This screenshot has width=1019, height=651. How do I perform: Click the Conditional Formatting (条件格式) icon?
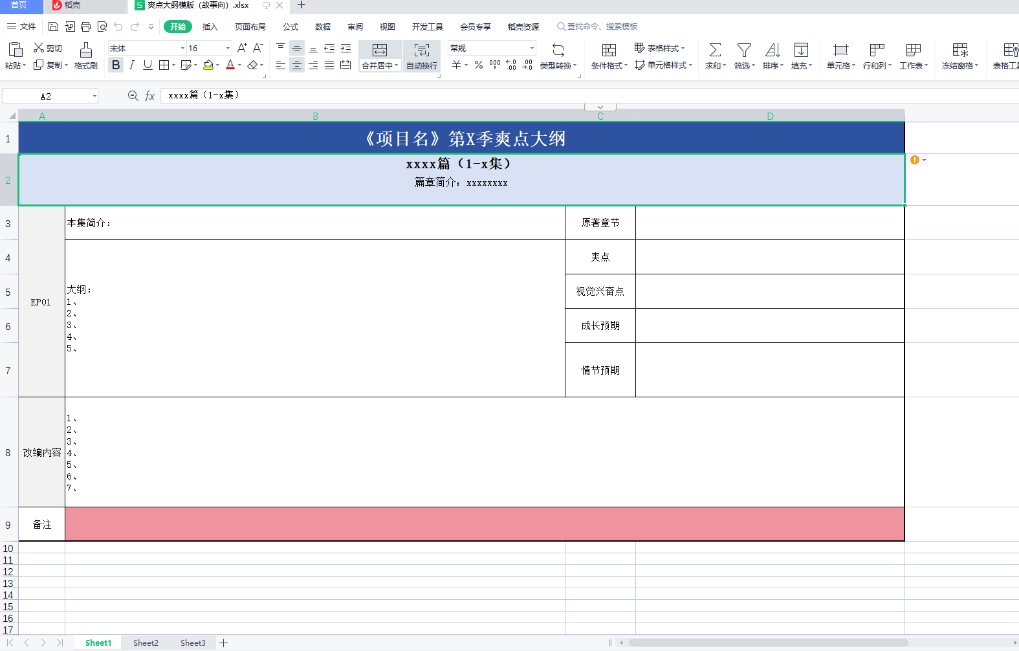pos(609,50)
